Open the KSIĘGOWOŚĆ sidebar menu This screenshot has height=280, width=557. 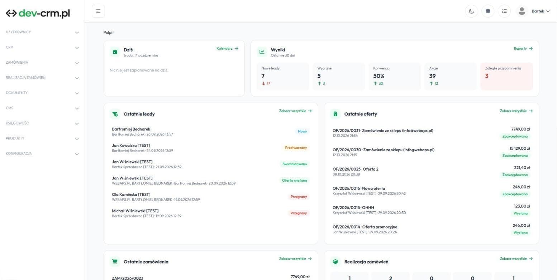(42, 123)
